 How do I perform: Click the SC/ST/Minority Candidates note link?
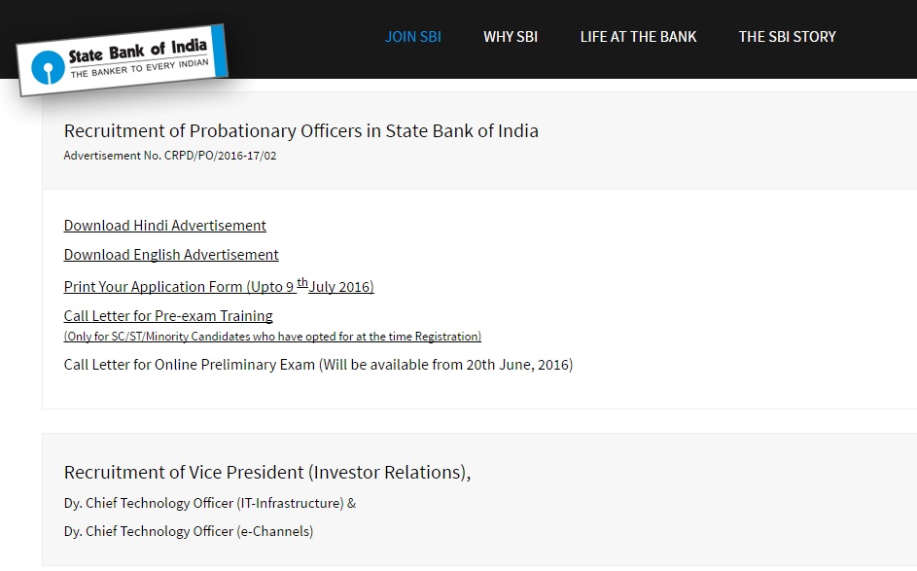[x=272, y=337]
